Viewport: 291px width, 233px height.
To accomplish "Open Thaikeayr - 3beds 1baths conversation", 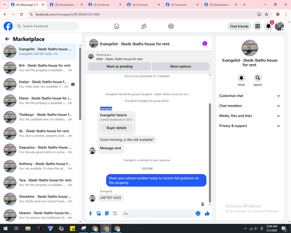I will (x=39, y=117).
